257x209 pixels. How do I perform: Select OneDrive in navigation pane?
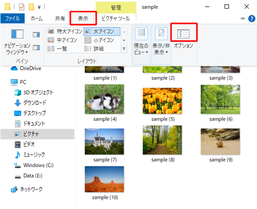pos(26,68)
